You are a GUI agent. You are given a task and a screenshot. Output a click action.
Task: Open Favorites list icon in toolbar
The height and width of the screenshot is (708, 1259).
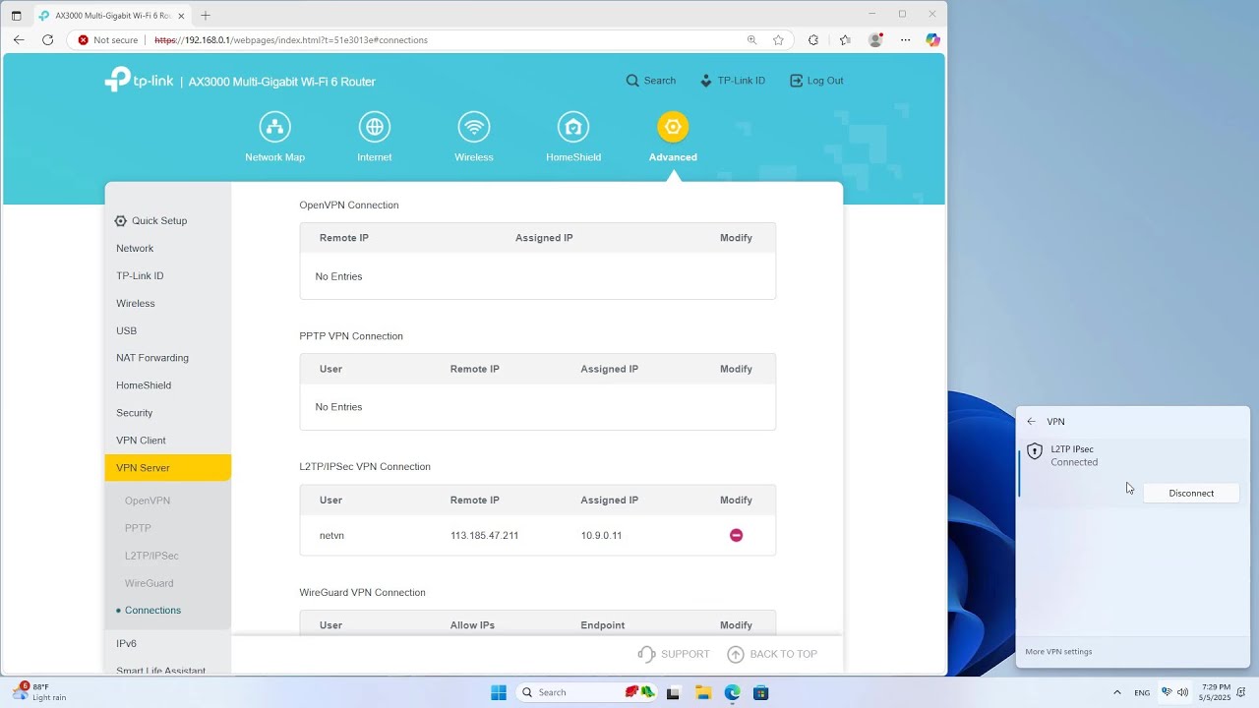[x=845, y=40]
